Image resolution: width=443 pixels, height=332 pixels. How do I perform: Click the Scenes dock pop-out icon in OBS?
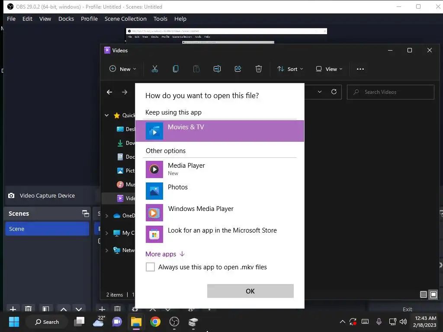click(85, 214)
